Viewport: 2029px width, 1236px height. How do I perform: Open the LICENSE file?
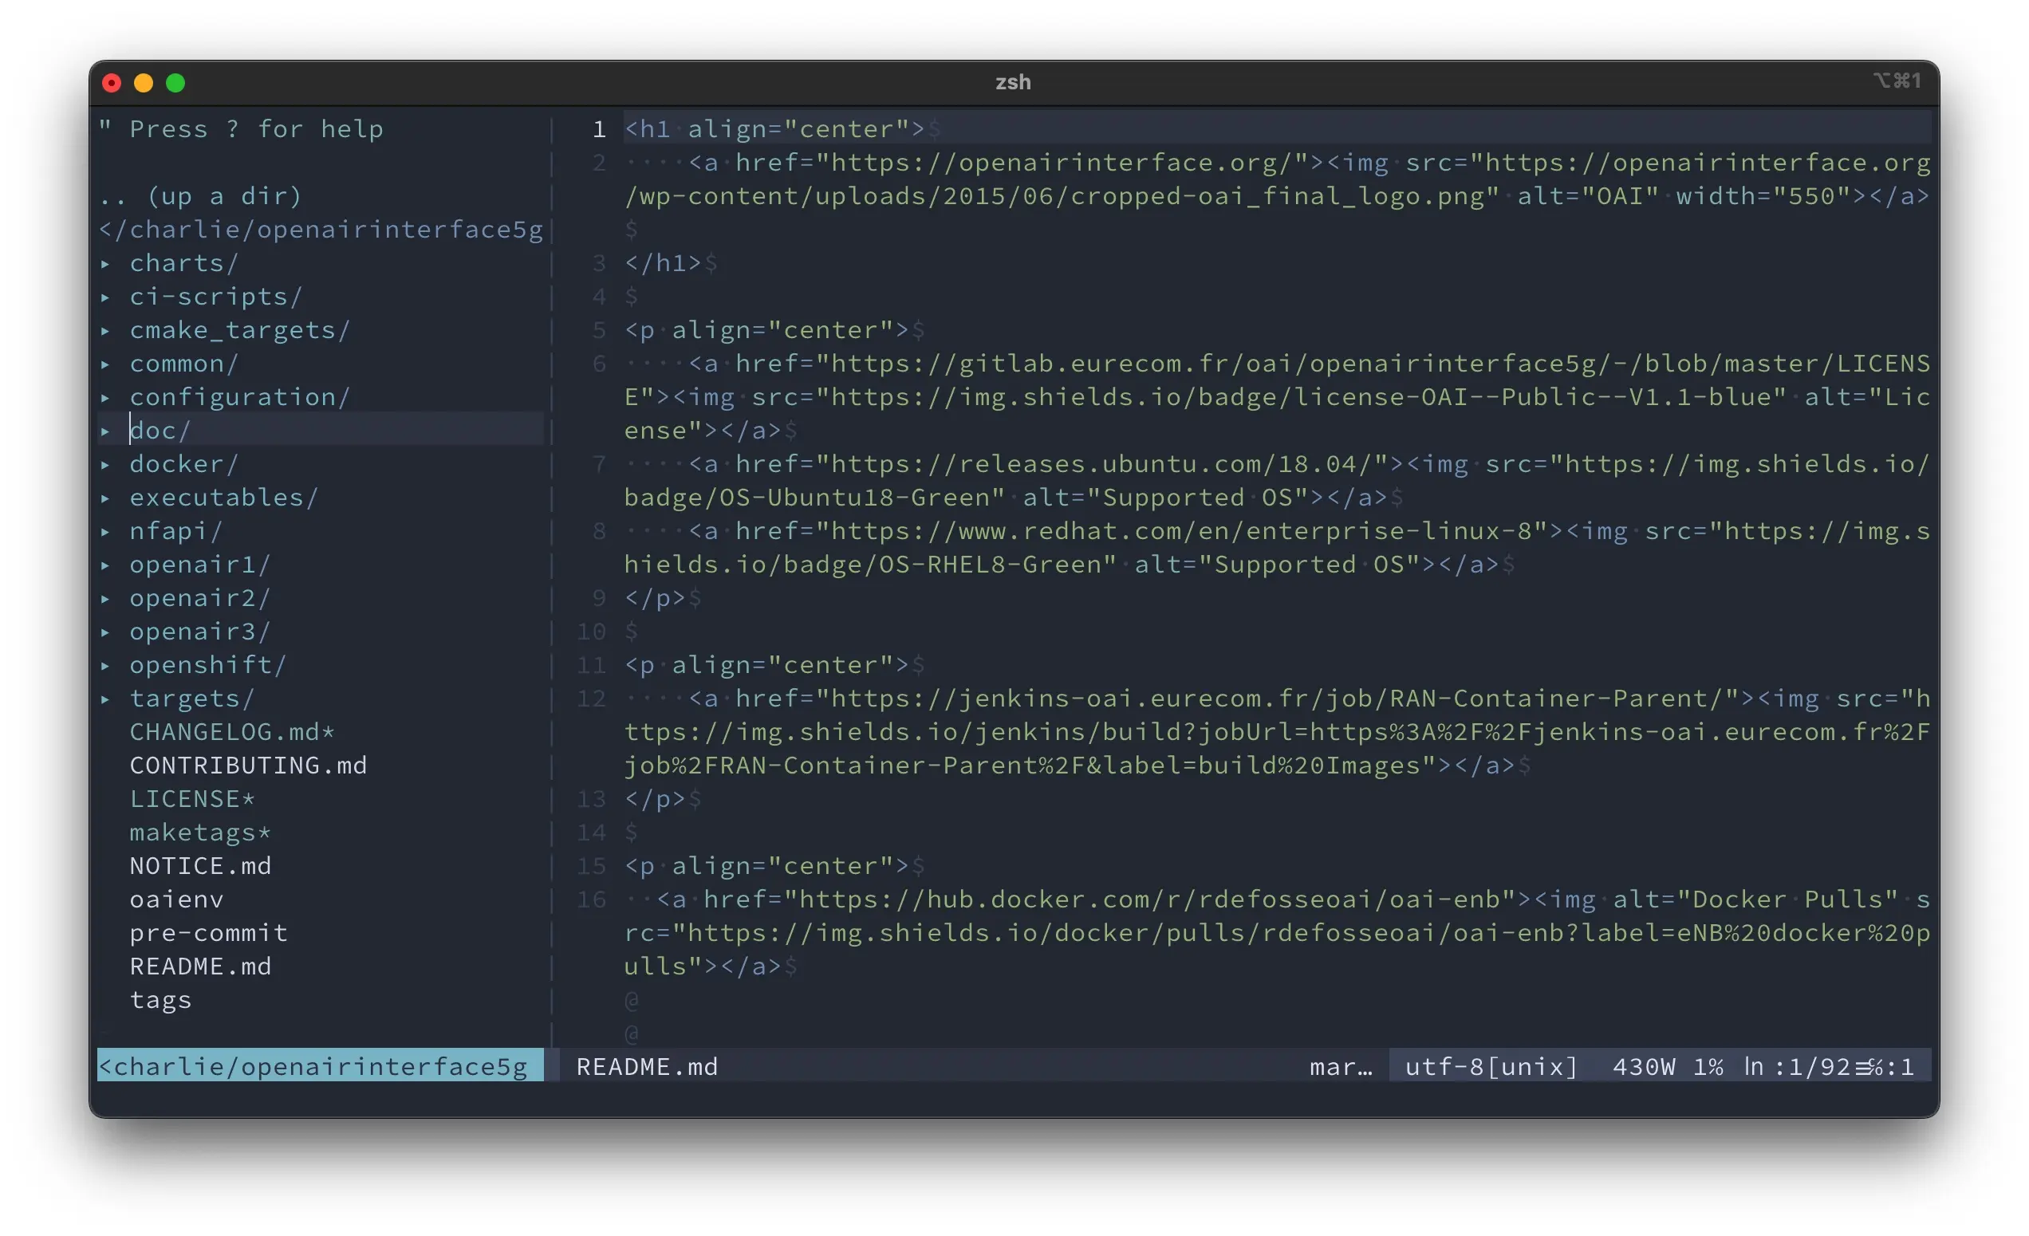tap(188, 798)
